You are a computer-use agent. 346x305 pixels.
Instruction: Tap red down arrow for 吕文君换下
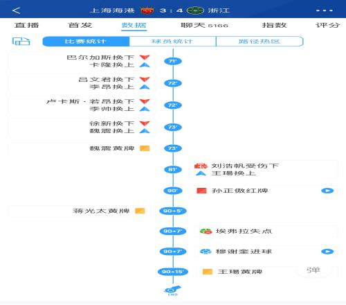coord(145,79)
